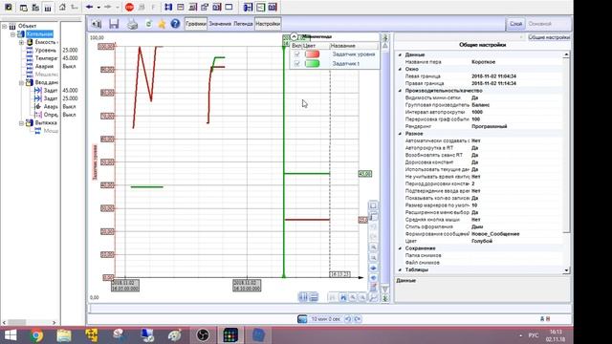Select the Общие настройки tab on right panel
Viewport: 612px width, 344px height.
pos(549,37)
